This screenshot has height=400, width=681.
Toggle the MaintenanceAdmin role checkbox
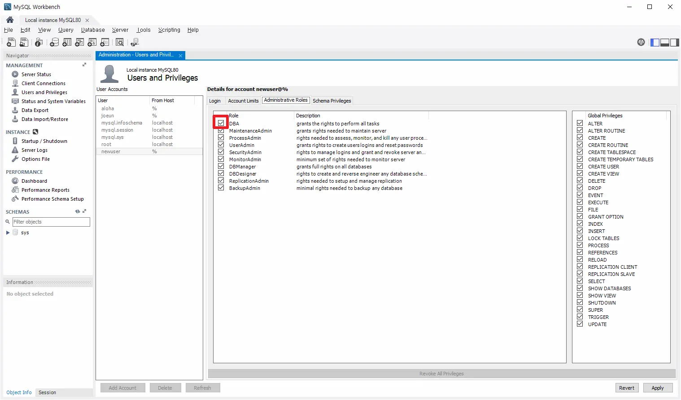click(x=221, y=130)
